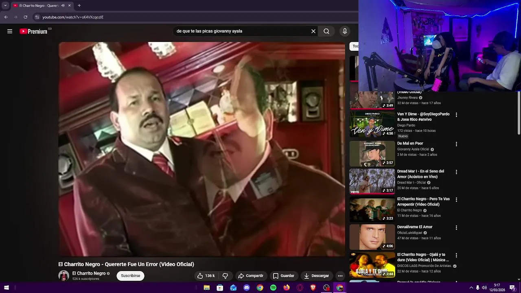Open Windows Start menu
Screen dimensions: 521x293
point(7,288)
